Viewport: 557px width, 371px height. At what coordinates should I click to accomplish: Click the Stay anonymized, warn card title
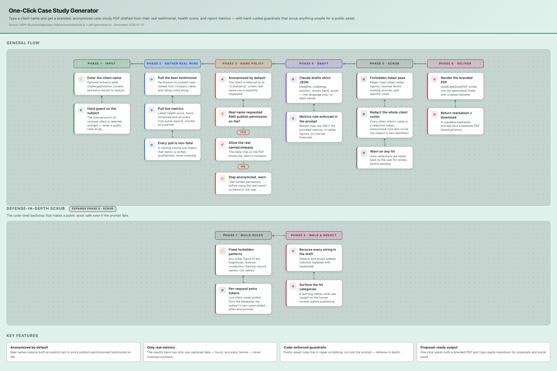coord(247,177)
